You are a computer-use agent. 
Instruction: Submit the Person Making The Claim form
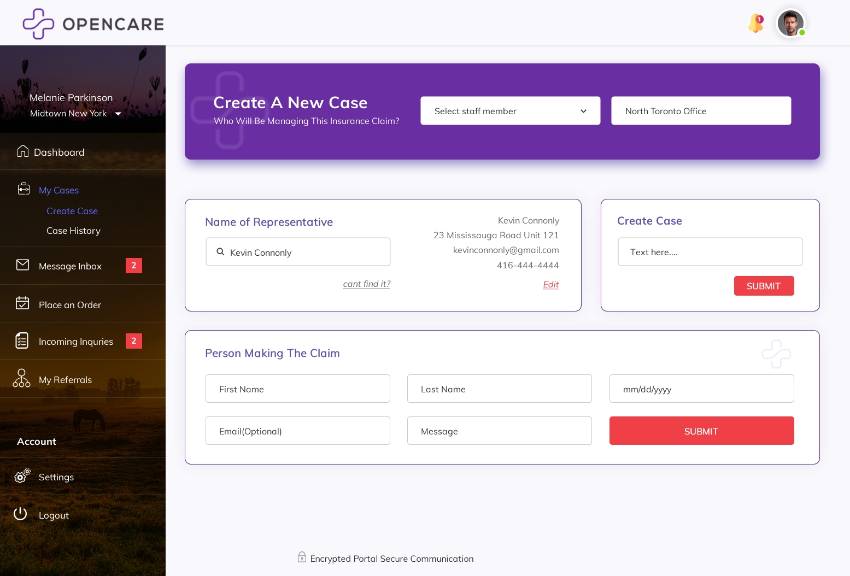tap(701, 431)
